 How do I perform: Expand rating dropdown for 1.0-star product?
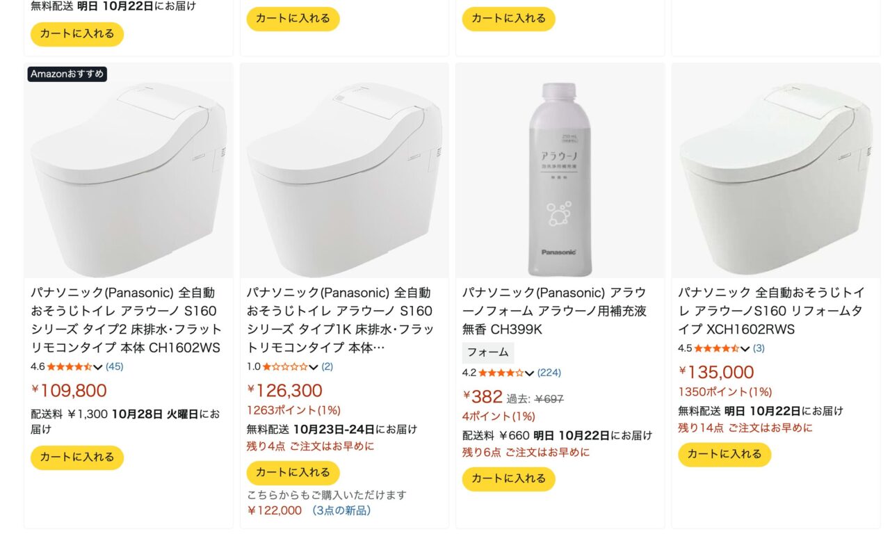[314, 367]
